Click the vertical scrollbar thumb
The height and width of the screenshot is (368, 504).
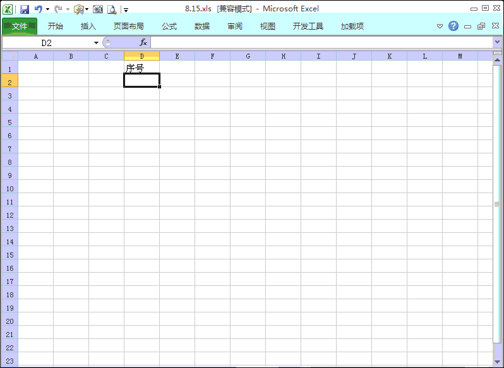497,204
